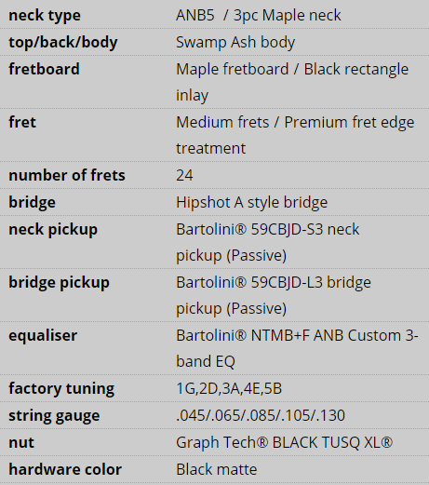The width and height of the screenshot is (429, 485).
Task: Click the Black matte hardware color value
Action: pos(217,469)
